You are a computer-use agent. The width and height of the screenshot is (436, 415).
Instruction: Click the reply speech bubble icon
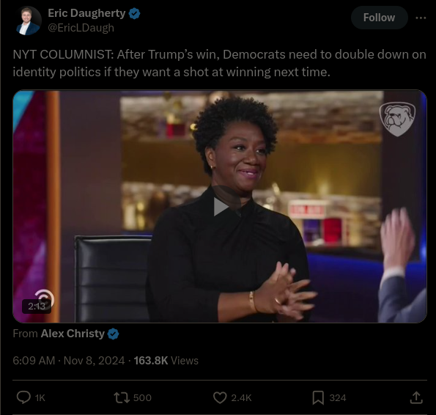pyautogui.click(x=23, y=397)
